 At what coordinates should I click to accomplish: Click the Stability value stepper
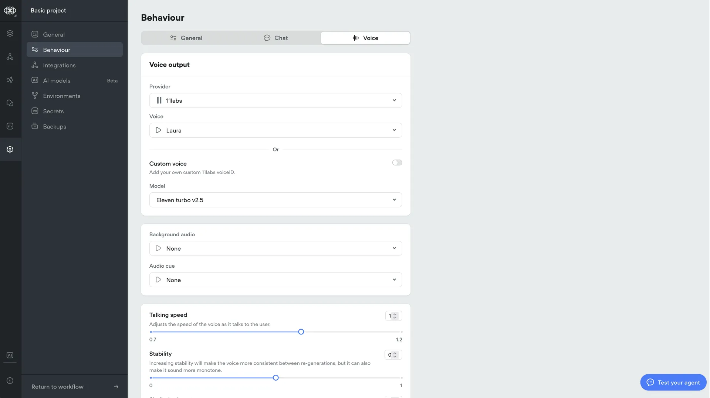[393, 355]
